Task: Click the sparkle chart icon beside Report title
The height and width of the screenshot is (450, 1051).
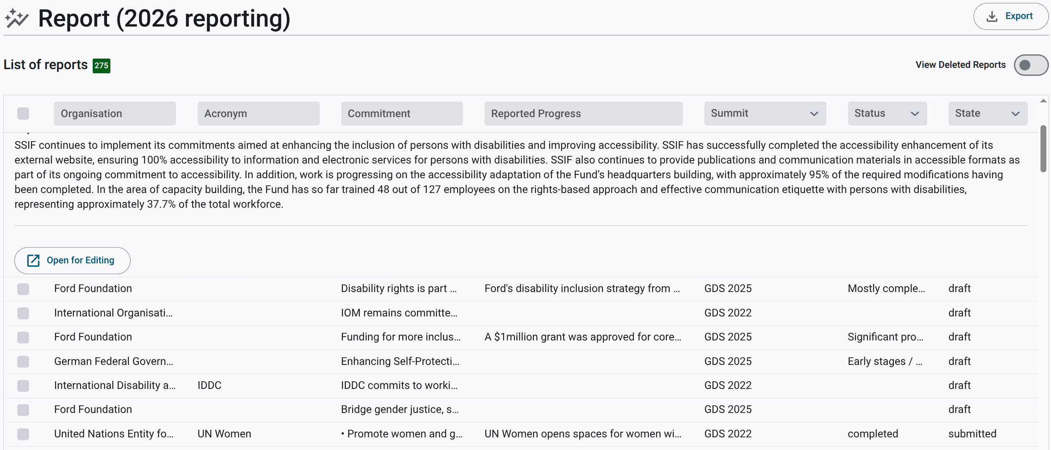Action: click(x=16, y=18)
